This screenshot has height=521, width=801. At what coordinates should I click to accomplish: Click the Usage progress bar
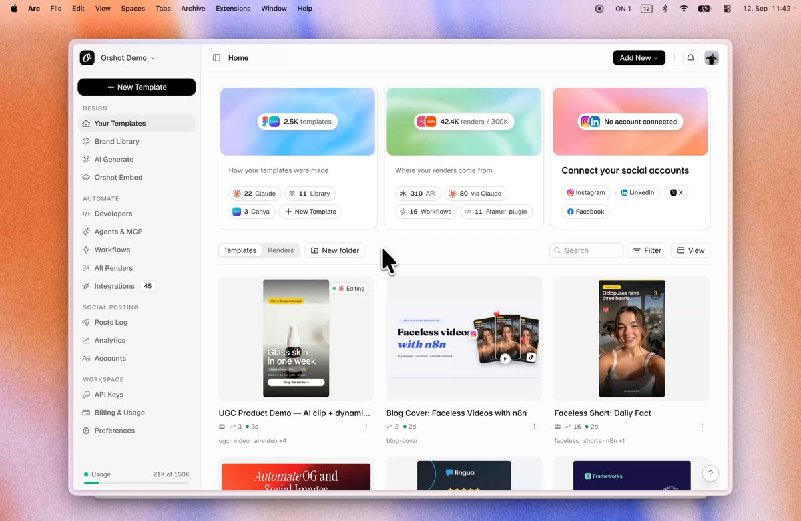tap(137, 482)
